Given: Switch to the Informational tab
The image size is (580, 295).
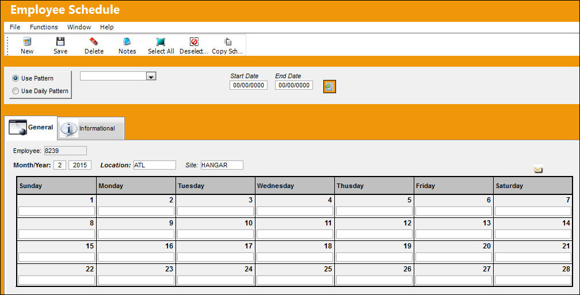Looking at the screenshot, I should pyautogui.click(x=91, y=128).
